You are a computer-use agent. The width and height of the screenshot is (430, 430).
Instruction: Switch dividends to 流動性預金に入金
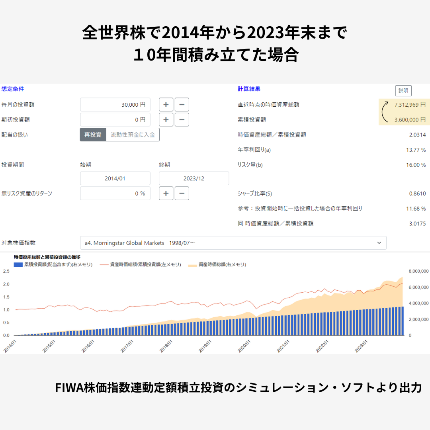(133, 135)
